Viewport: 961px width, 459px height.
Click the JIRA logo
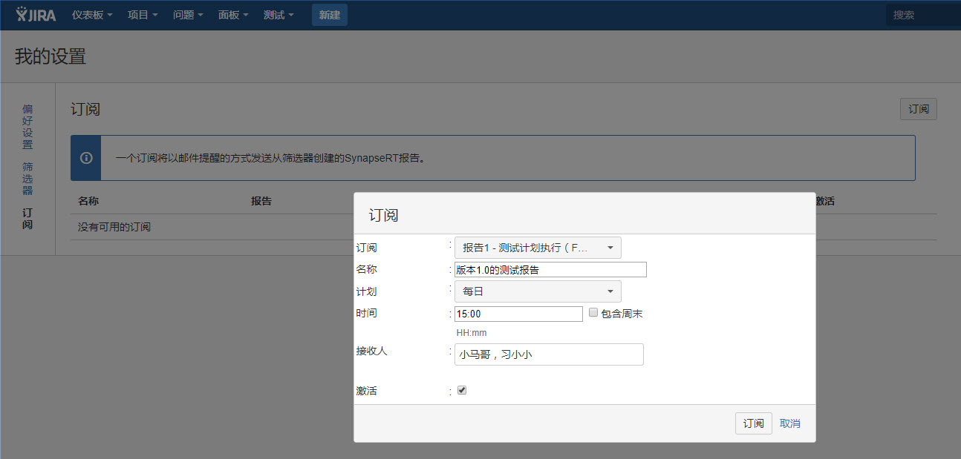point(36,15)
